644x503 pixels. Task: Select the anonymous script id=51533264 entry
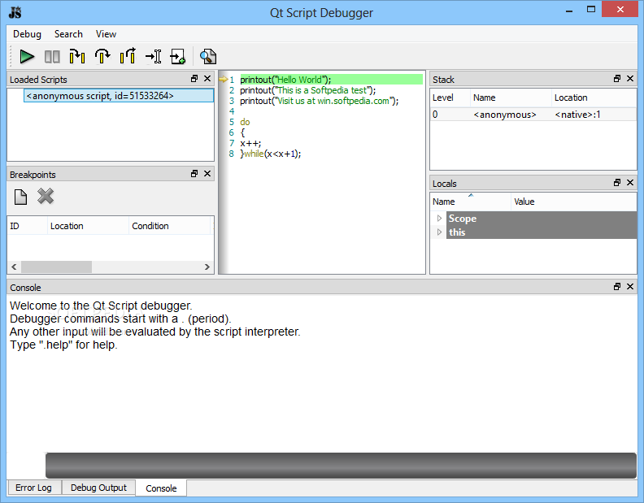point(119,96)
